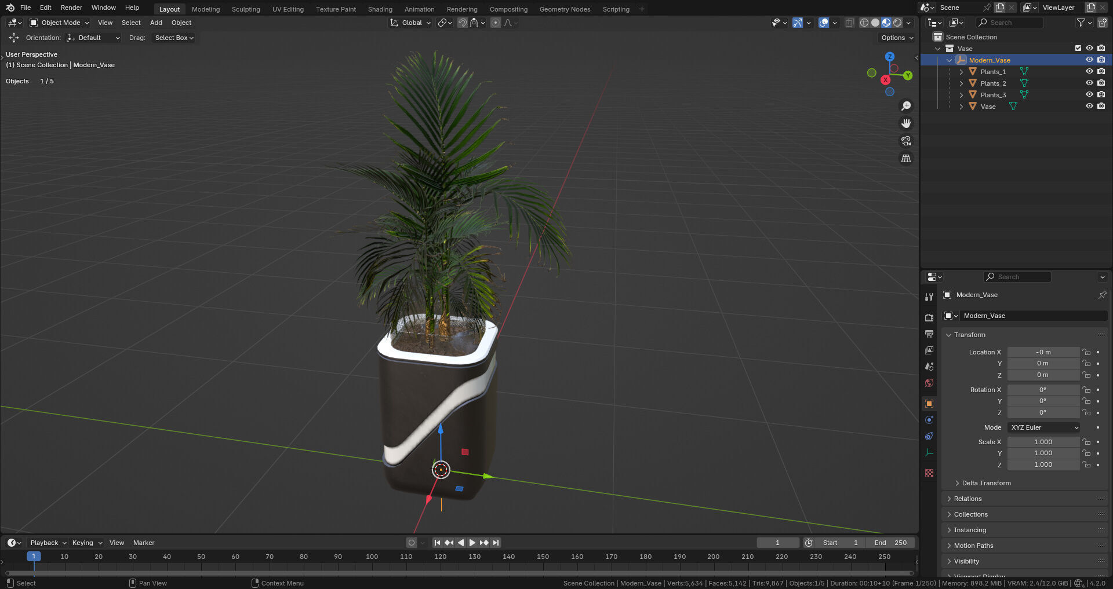Screen dimensions: 1113x589
Task: Activate the pan view hand icon
Action: coord(906,123)
